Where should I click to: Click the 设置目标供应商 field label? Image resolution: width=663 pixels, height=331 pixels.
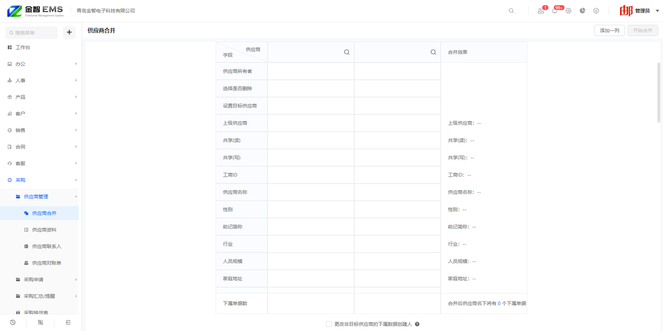click(240, 106)
